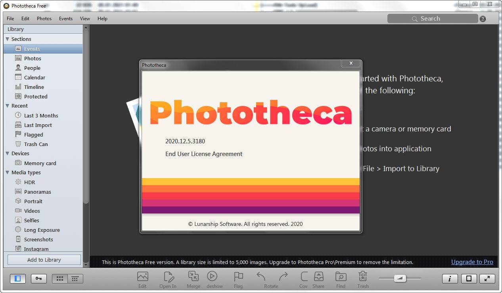Click in the Search field

(432, 19)
